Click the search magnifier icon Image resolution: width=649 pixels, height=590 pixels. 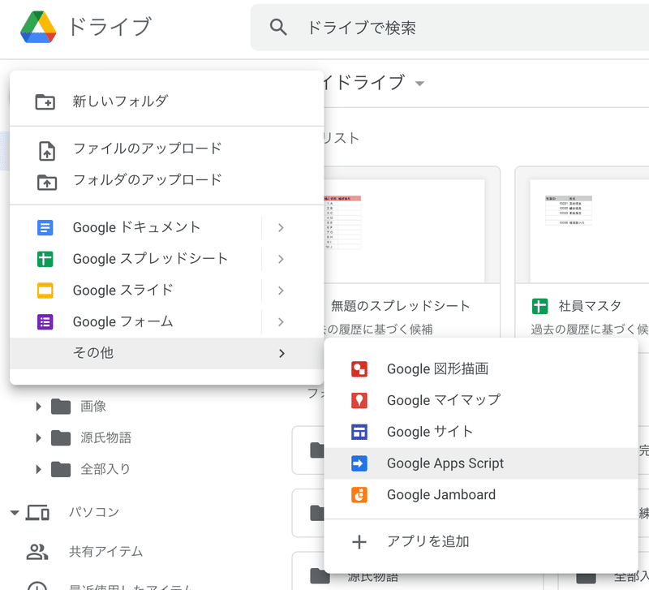(x=278, y=28)
